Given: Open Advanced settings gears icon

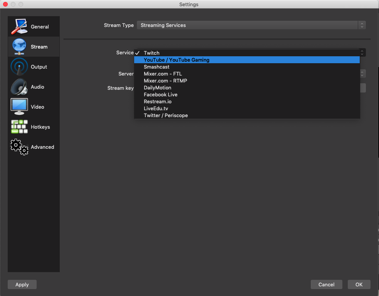Looking at the screenshot, I should pyautogui.click(x=19, y=147).
